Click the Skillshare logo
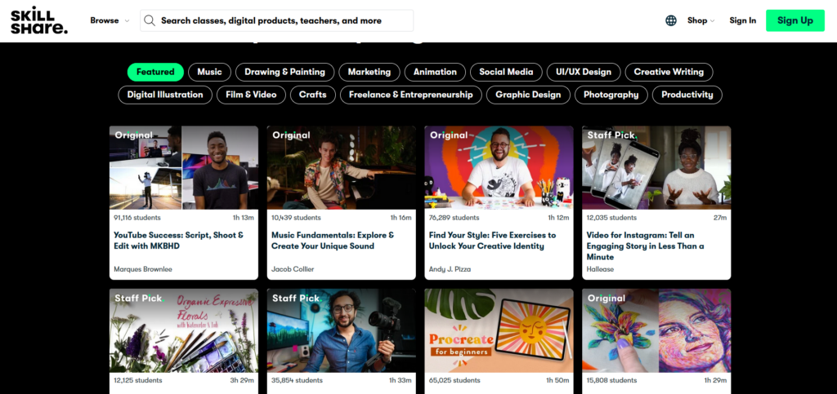Viewport: 837px width, 394px height. 38,21
